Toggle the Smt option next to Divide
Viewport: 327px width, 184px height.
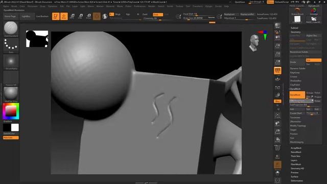tap(313, 60)
